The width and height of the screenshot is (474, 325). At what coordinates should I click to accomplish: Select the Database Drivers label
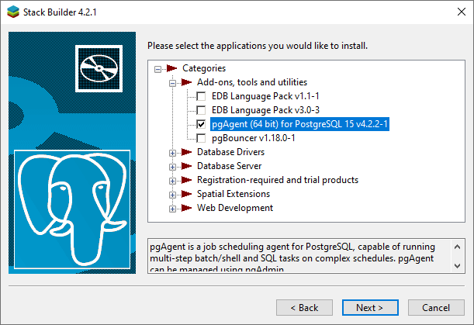coord(230,152)
